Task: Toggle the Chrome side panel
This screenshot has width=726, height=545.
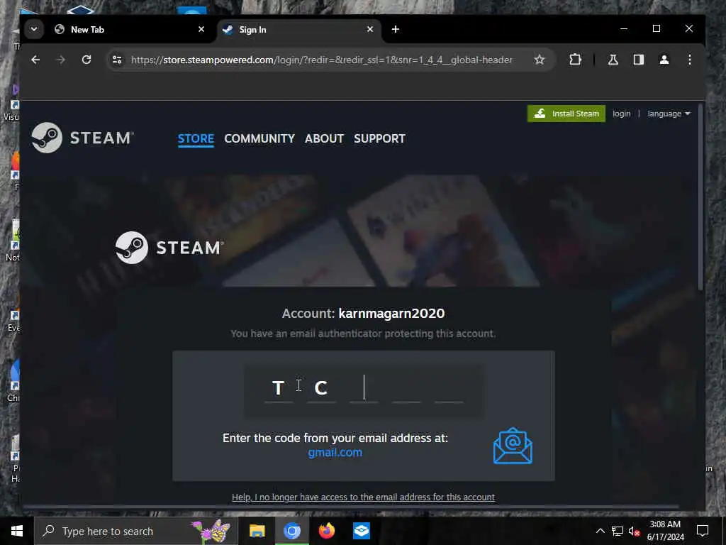Action: click(x=639, y=60)
